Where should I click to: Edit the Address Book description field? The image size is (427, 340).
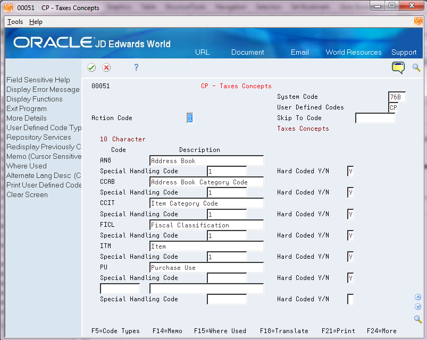[207, 160]
